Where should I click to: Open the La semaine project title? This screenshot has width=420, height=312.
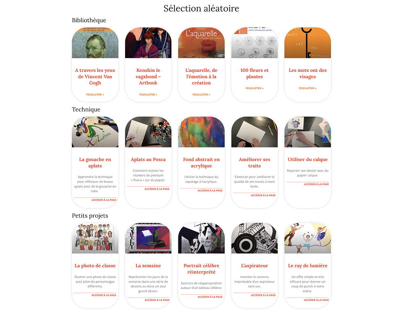148,266
